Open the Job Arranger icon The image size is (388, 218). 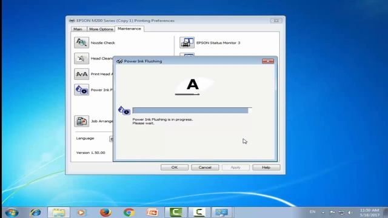pos(81,121)
